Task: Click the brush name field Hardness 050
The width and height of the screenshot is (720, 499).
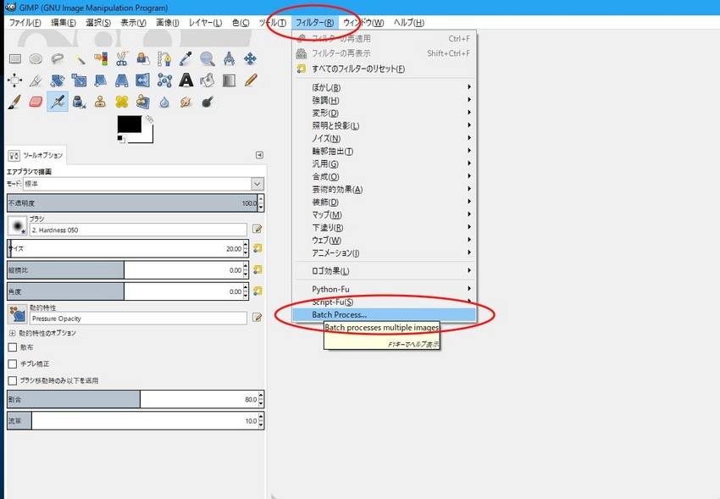Action: (138, 230)
